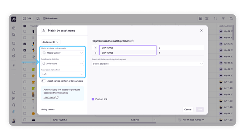This screenshot has width=245, height=140.
Task: Check the select-all checkbox in table header
Action: (25, 26)
